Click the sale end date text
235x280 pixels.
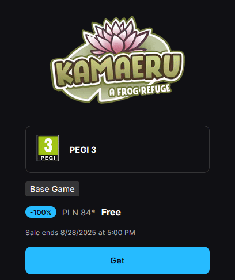click(80, 233)
